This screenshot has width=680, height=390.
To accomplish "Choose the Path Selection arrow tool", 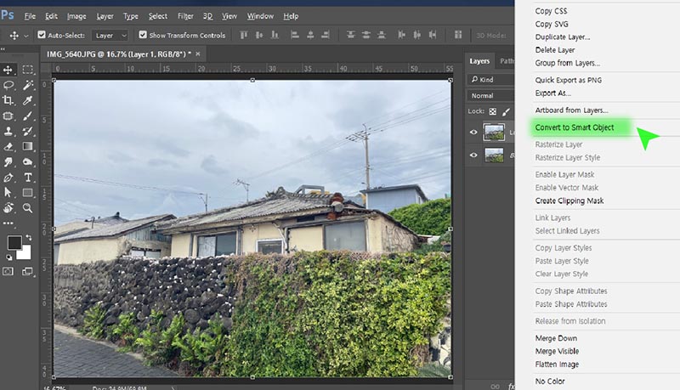I will [x=8, y=192].
